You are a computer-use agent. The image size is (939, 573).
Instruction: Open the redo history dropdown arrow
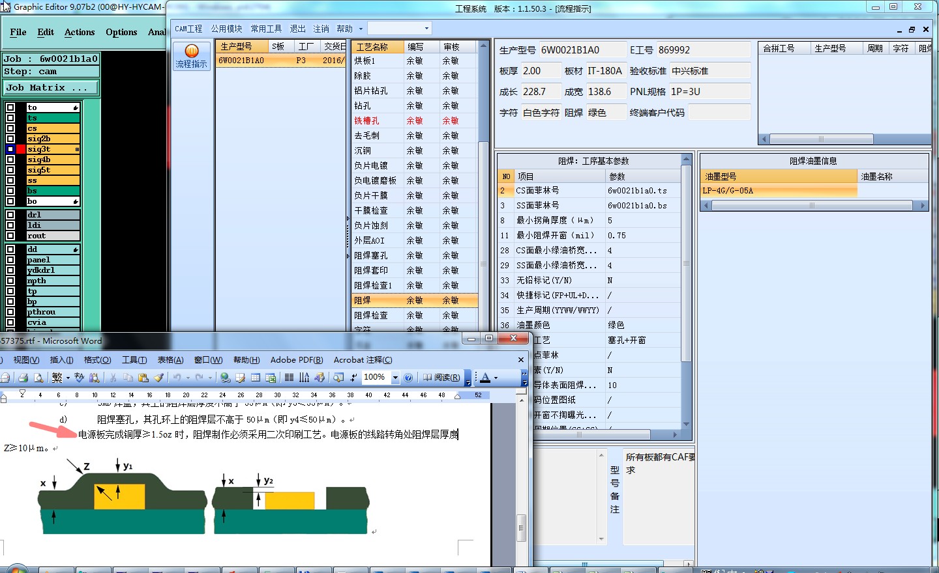pos(210,378)
